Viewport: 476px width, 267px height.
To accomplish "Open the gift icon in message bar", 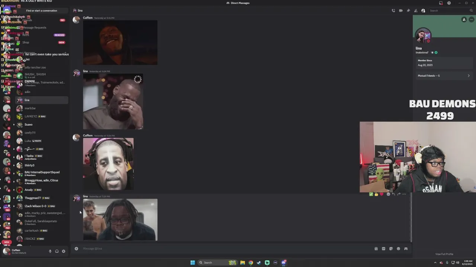I will (x=376, y=248).
